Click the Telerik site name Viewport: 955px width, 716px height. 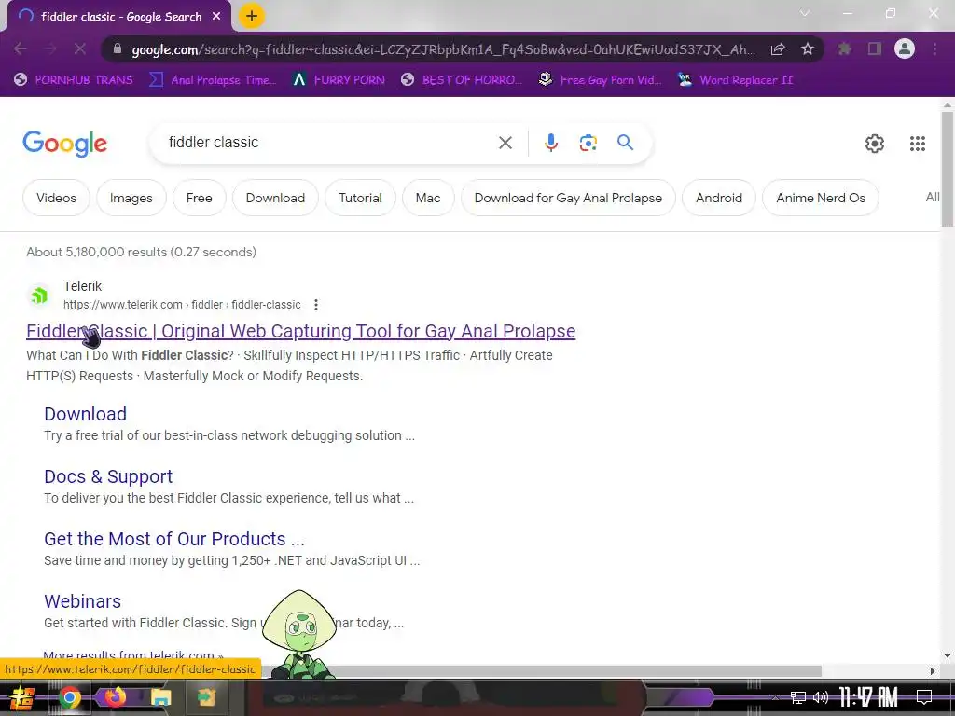point(82,286)
